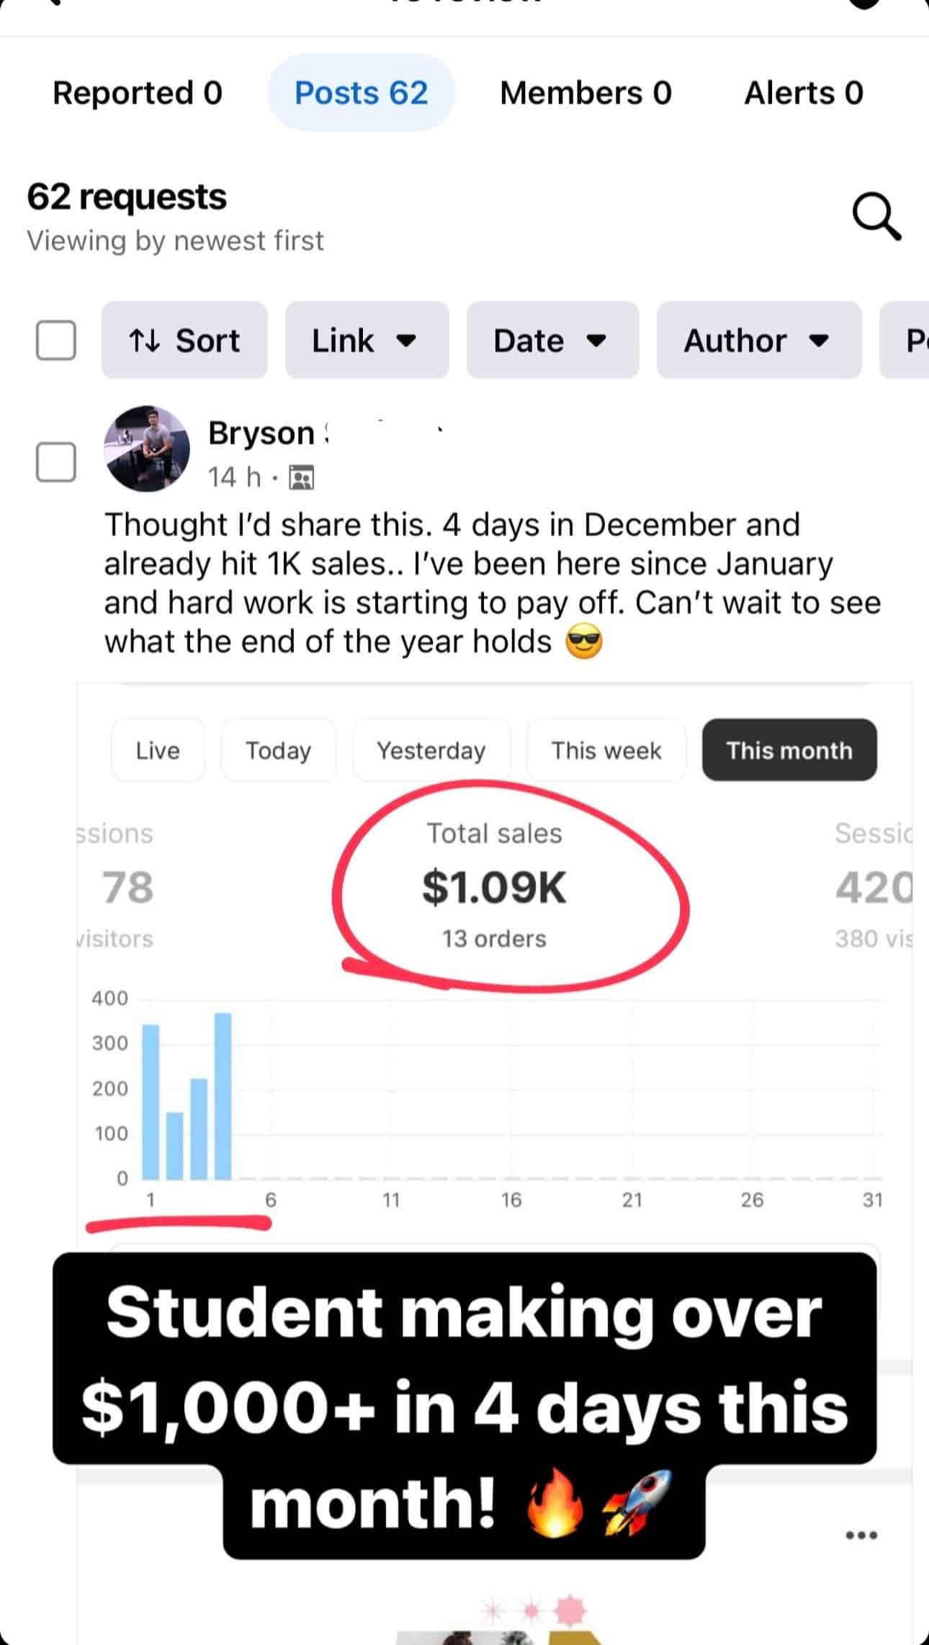Switch to the Posts 62 tab

[x=362, y=93]
